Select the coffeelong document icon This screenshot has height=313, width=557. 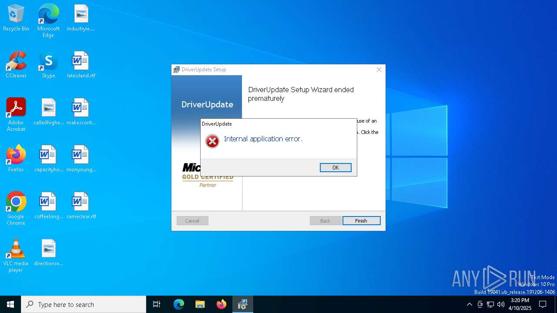48,206
